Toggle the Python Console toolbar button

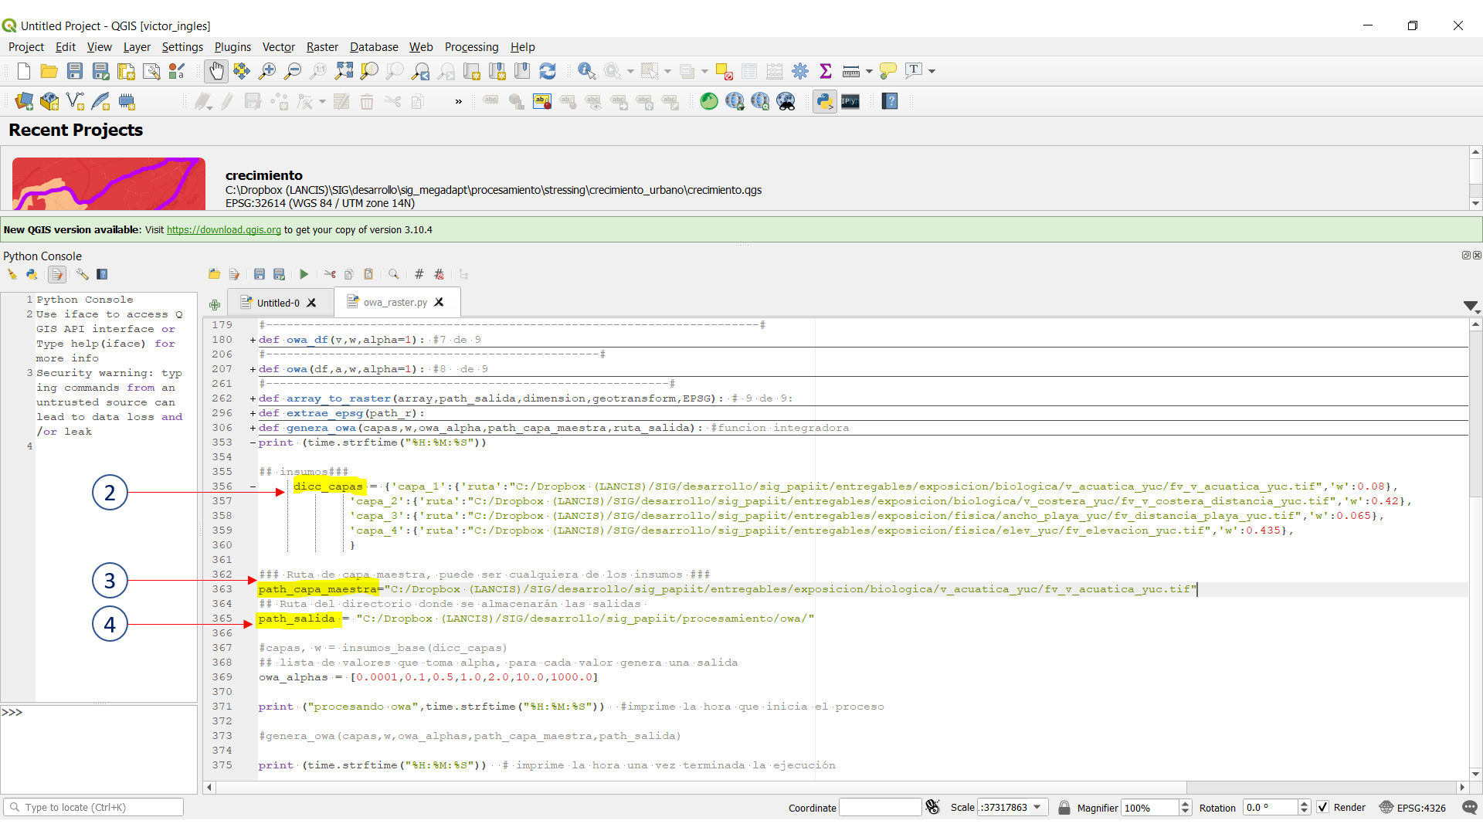(x=825, y=101)
